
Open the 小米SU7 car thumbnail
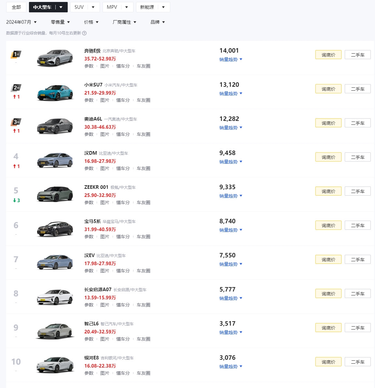(x=55, y=93)
